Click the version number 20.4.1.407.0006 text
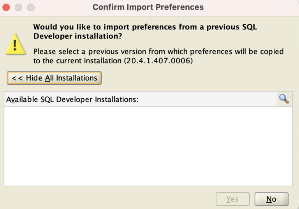Viewport: 299px width, 209px height. pyautogui.click(x=158, y=61)
